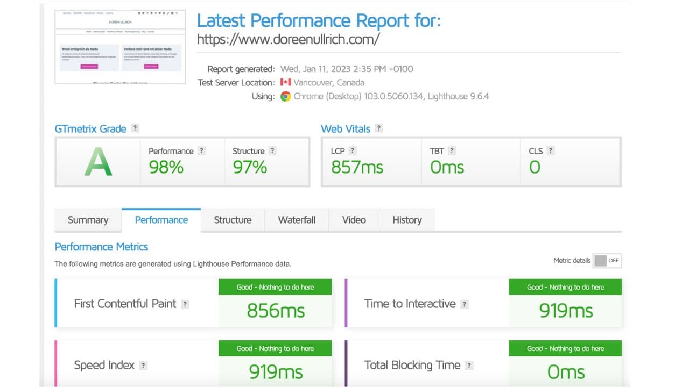Click the Canadian flag icon

click(x=285, y=82)
